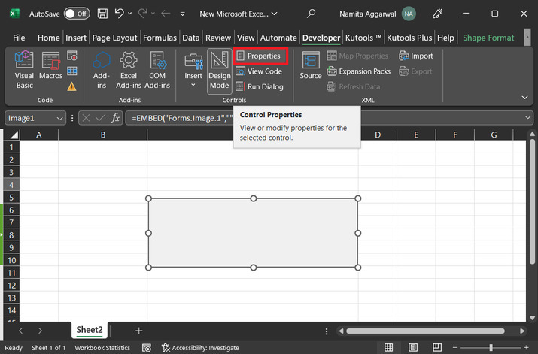Toggle the AutoSave switch
Image resolution: width=538 pixels, height=354 pixels.
pos(76,14)
